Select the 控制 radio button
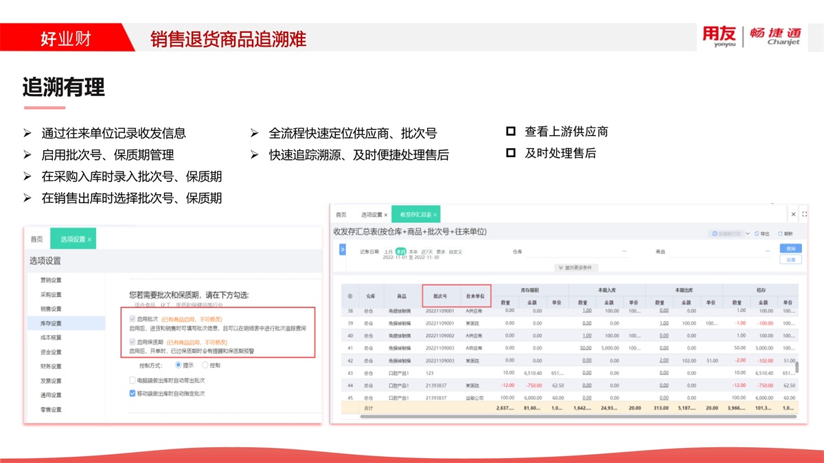Screen dimensions: 824x463 tap(205, 366)
